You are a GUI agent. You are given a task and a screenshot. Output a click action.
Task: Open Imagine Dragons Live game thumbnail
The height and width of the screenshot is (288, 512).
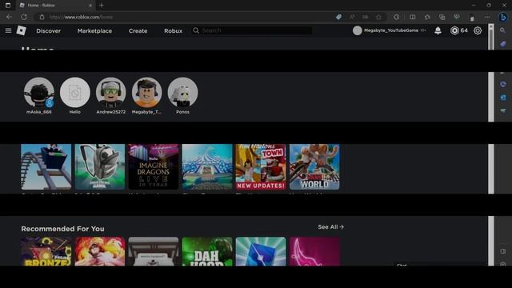point(154,167)
